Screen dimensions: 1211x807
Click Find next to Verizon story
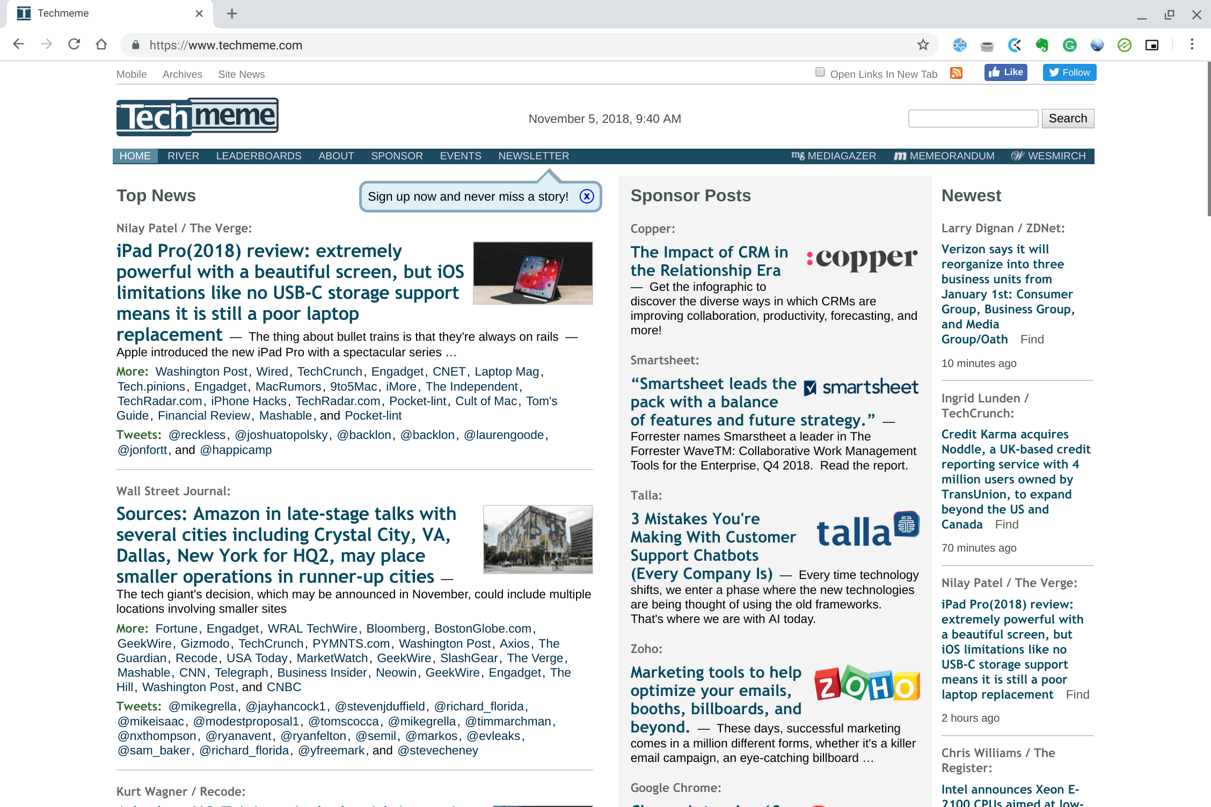pyautogui.click(x=1032, y=340)
